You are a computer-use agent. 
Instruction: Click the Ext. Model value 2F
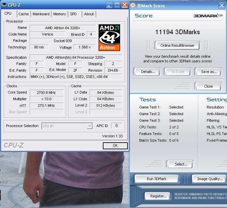click(x=75, y=70)
